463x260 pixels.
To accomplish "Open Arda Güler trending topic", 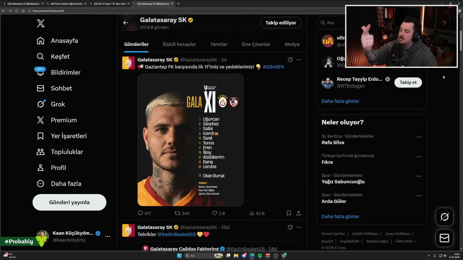I will pos(334,201).
